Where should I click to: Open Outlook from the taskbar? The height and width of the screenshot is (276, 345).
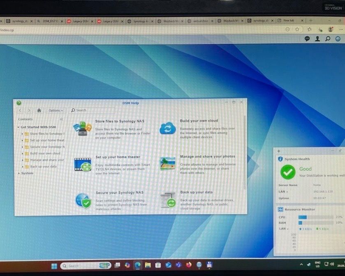pos(168,265)
